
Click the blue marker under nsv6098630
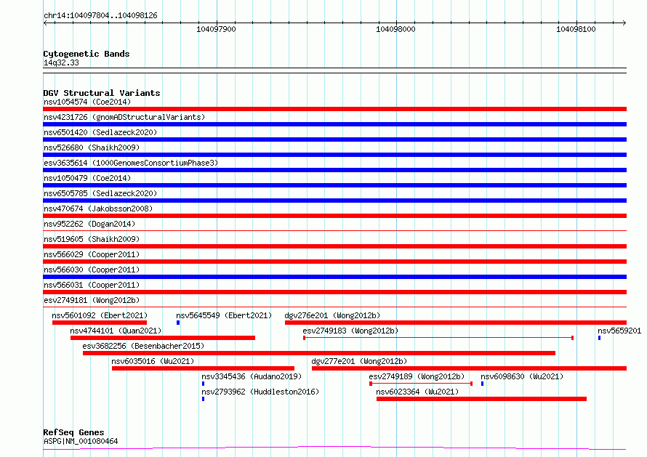483,384
